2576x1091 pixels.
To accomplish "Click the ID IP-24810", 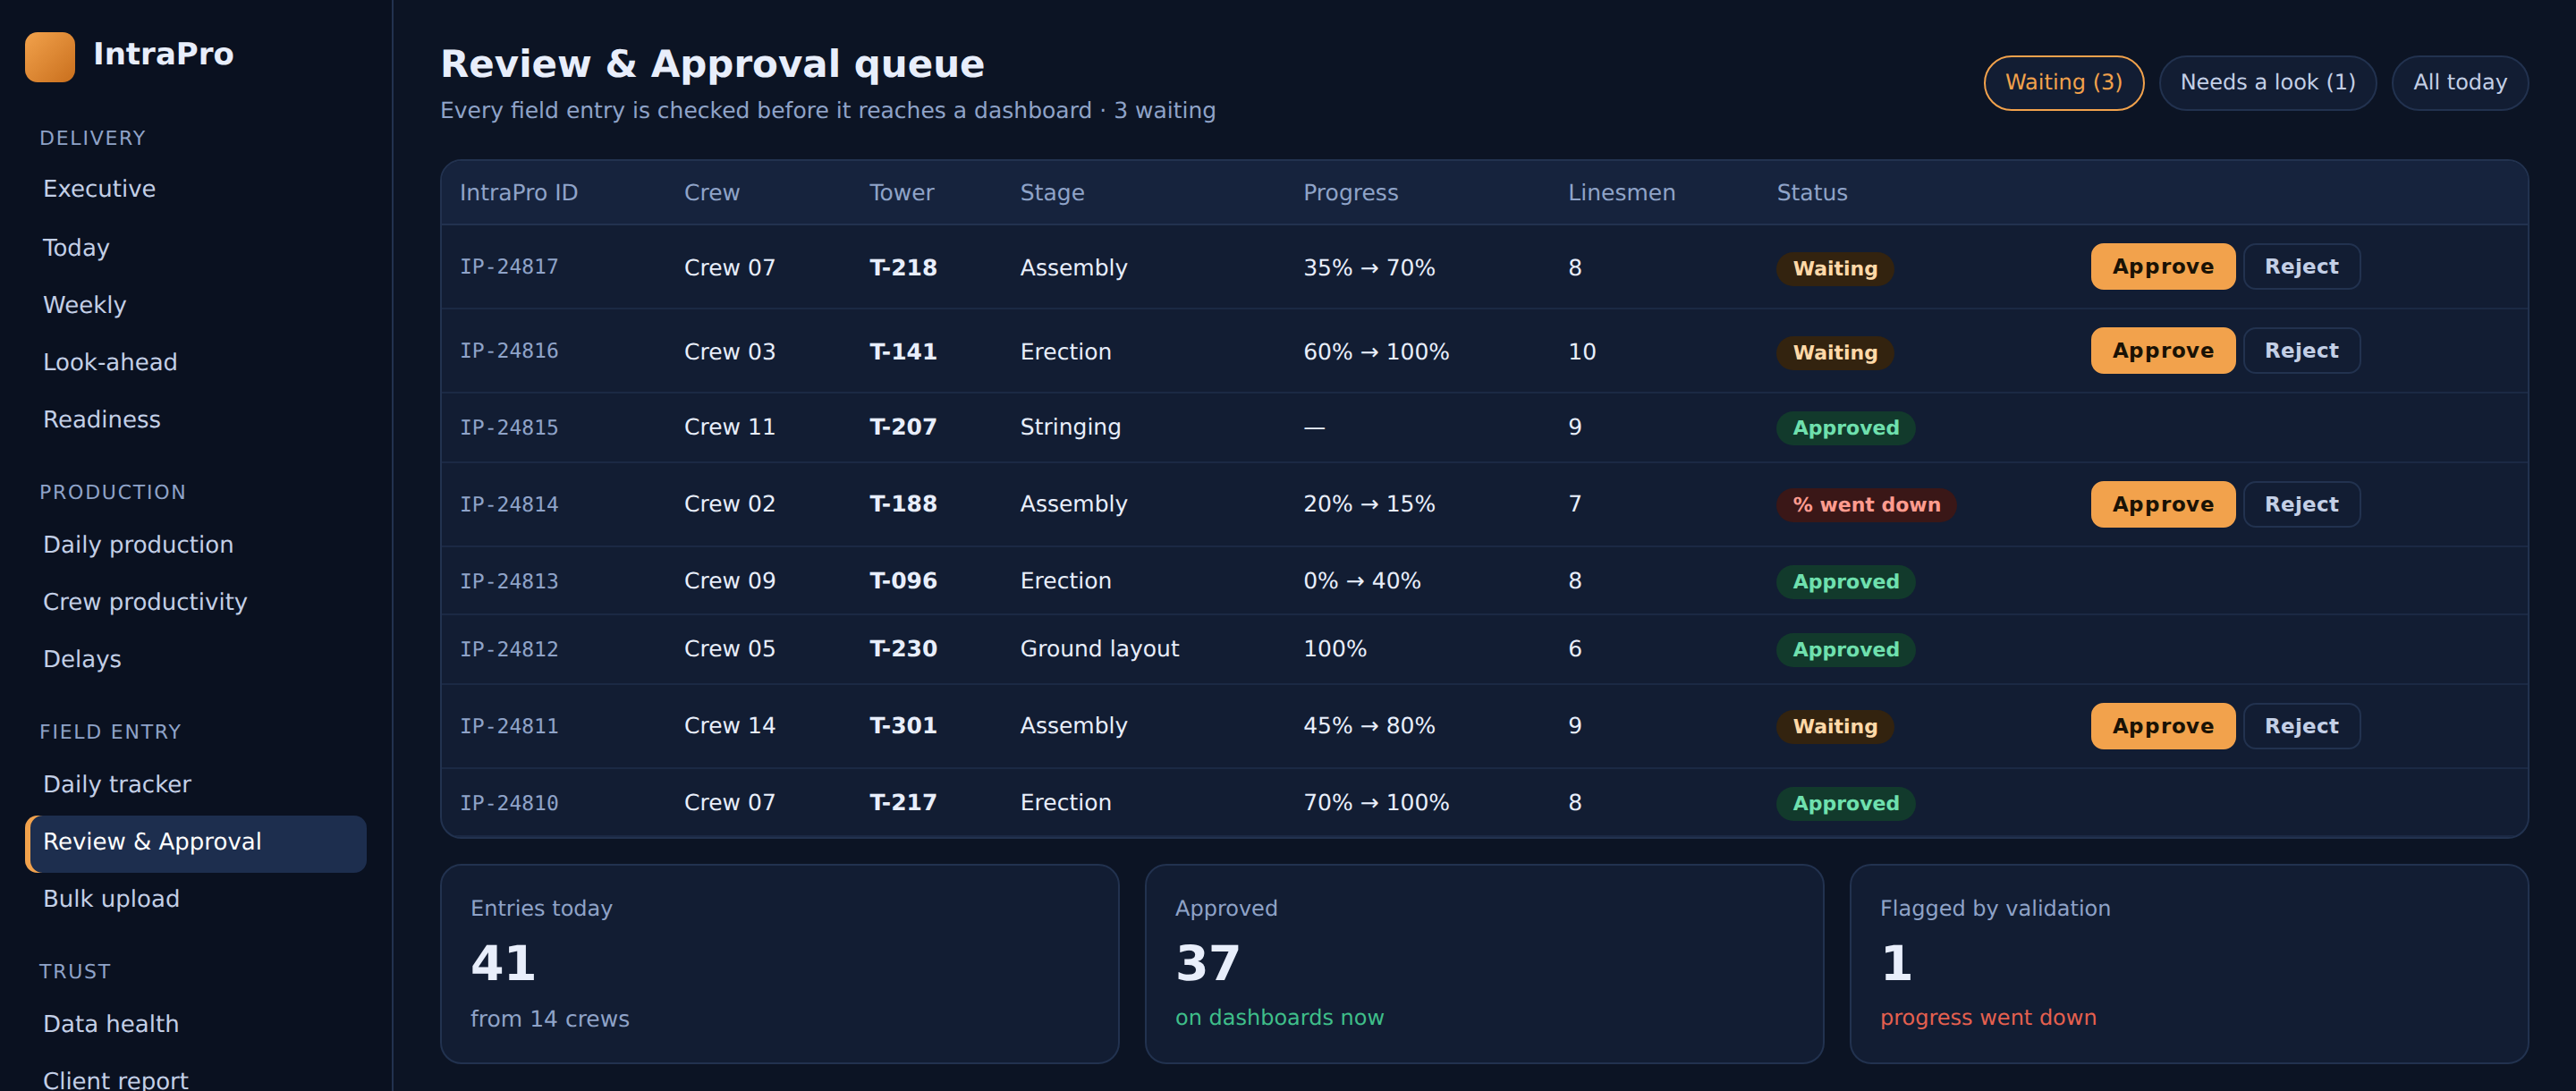I will [508, 804].
